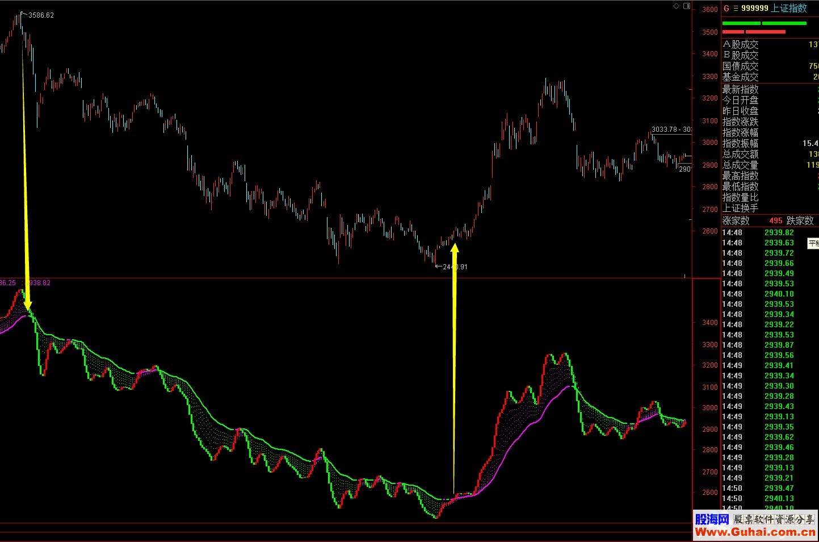Viewport: 819px width, 542px height.
Task: Toggle the side panel icon beside the diamond
Action: [687, 6]
